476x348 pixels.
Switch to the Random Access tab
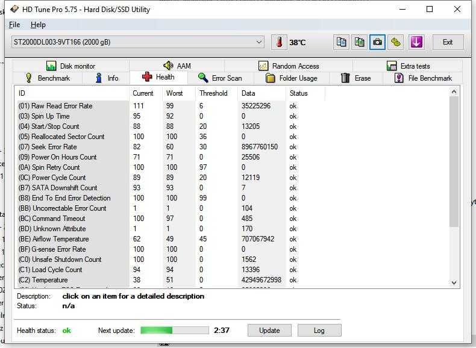coord(289,66)
